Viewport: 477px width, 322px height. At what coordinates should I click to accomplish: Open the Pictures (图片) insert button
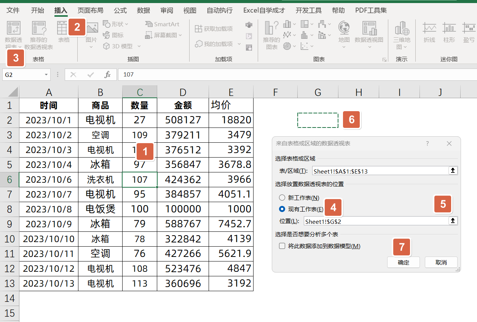click(x=91, y=35)
